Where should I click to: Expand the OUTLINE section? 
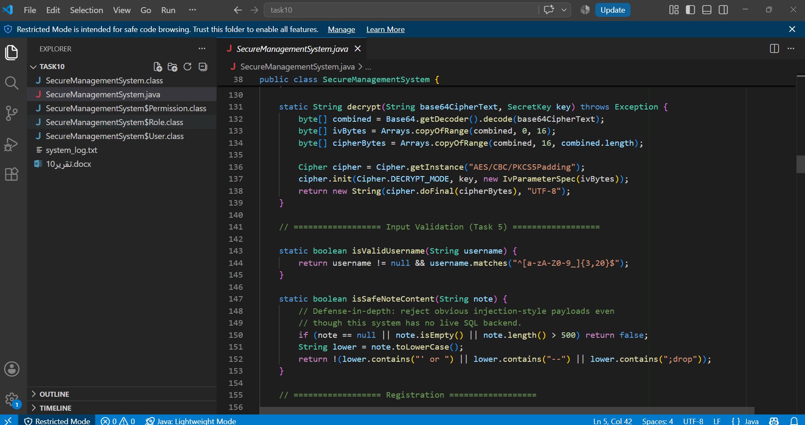122,394
